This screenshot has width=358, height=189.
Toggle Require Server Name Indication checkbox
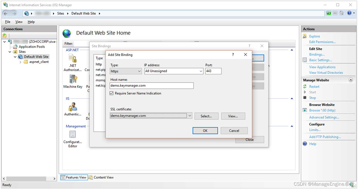[112, 93]
